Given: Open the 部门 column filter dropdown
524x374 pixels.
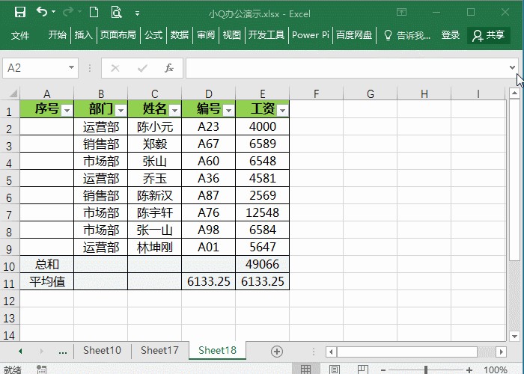Looking at the screenshot, I should pyautogui.click(x=120, y=110).
